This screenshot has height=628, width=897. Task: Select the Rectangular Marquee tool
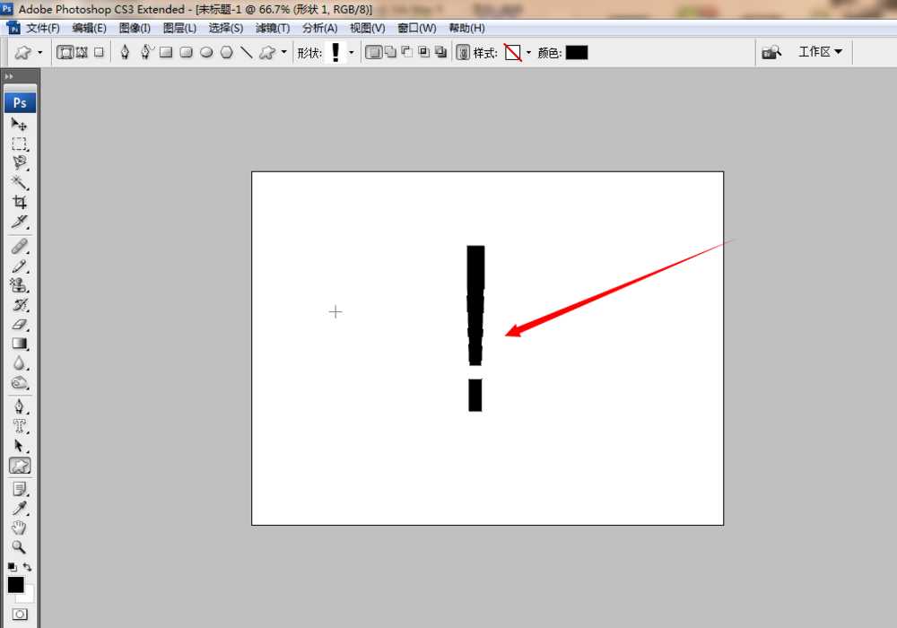pos(19,144)
